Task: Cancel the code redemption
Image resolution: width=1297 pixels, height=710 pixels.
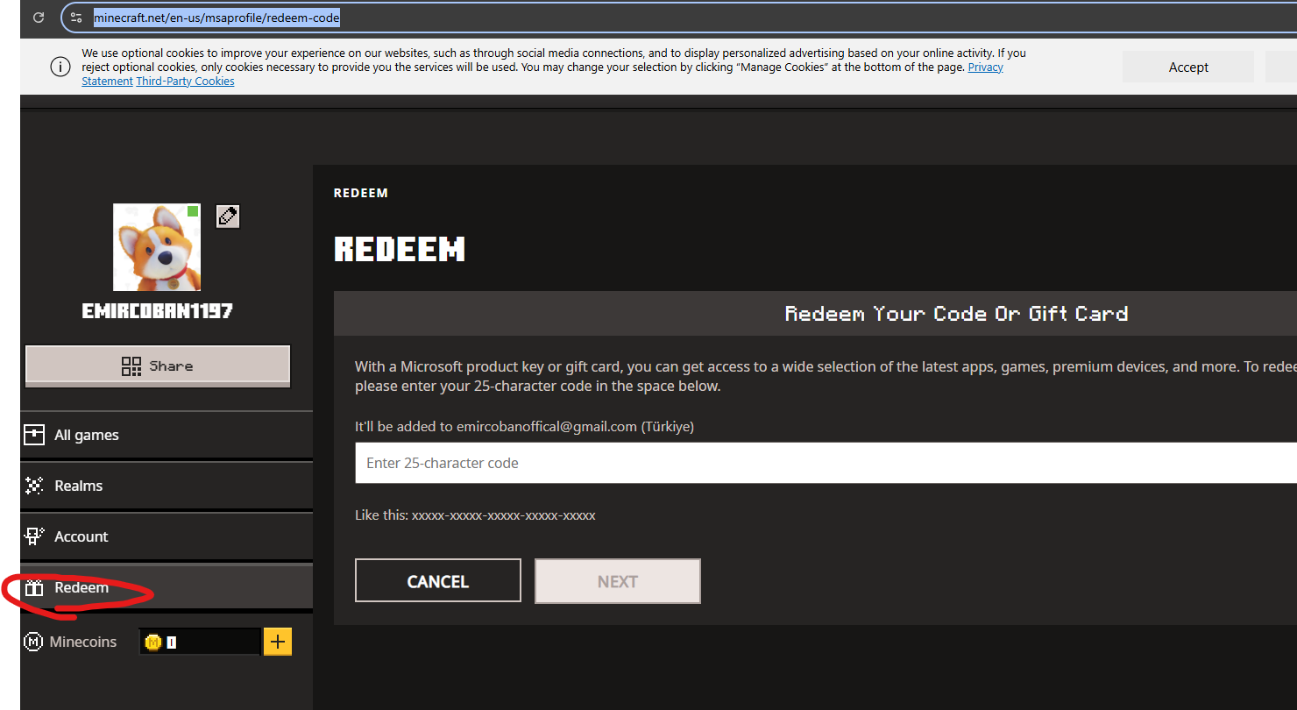Action: (438, 581)
